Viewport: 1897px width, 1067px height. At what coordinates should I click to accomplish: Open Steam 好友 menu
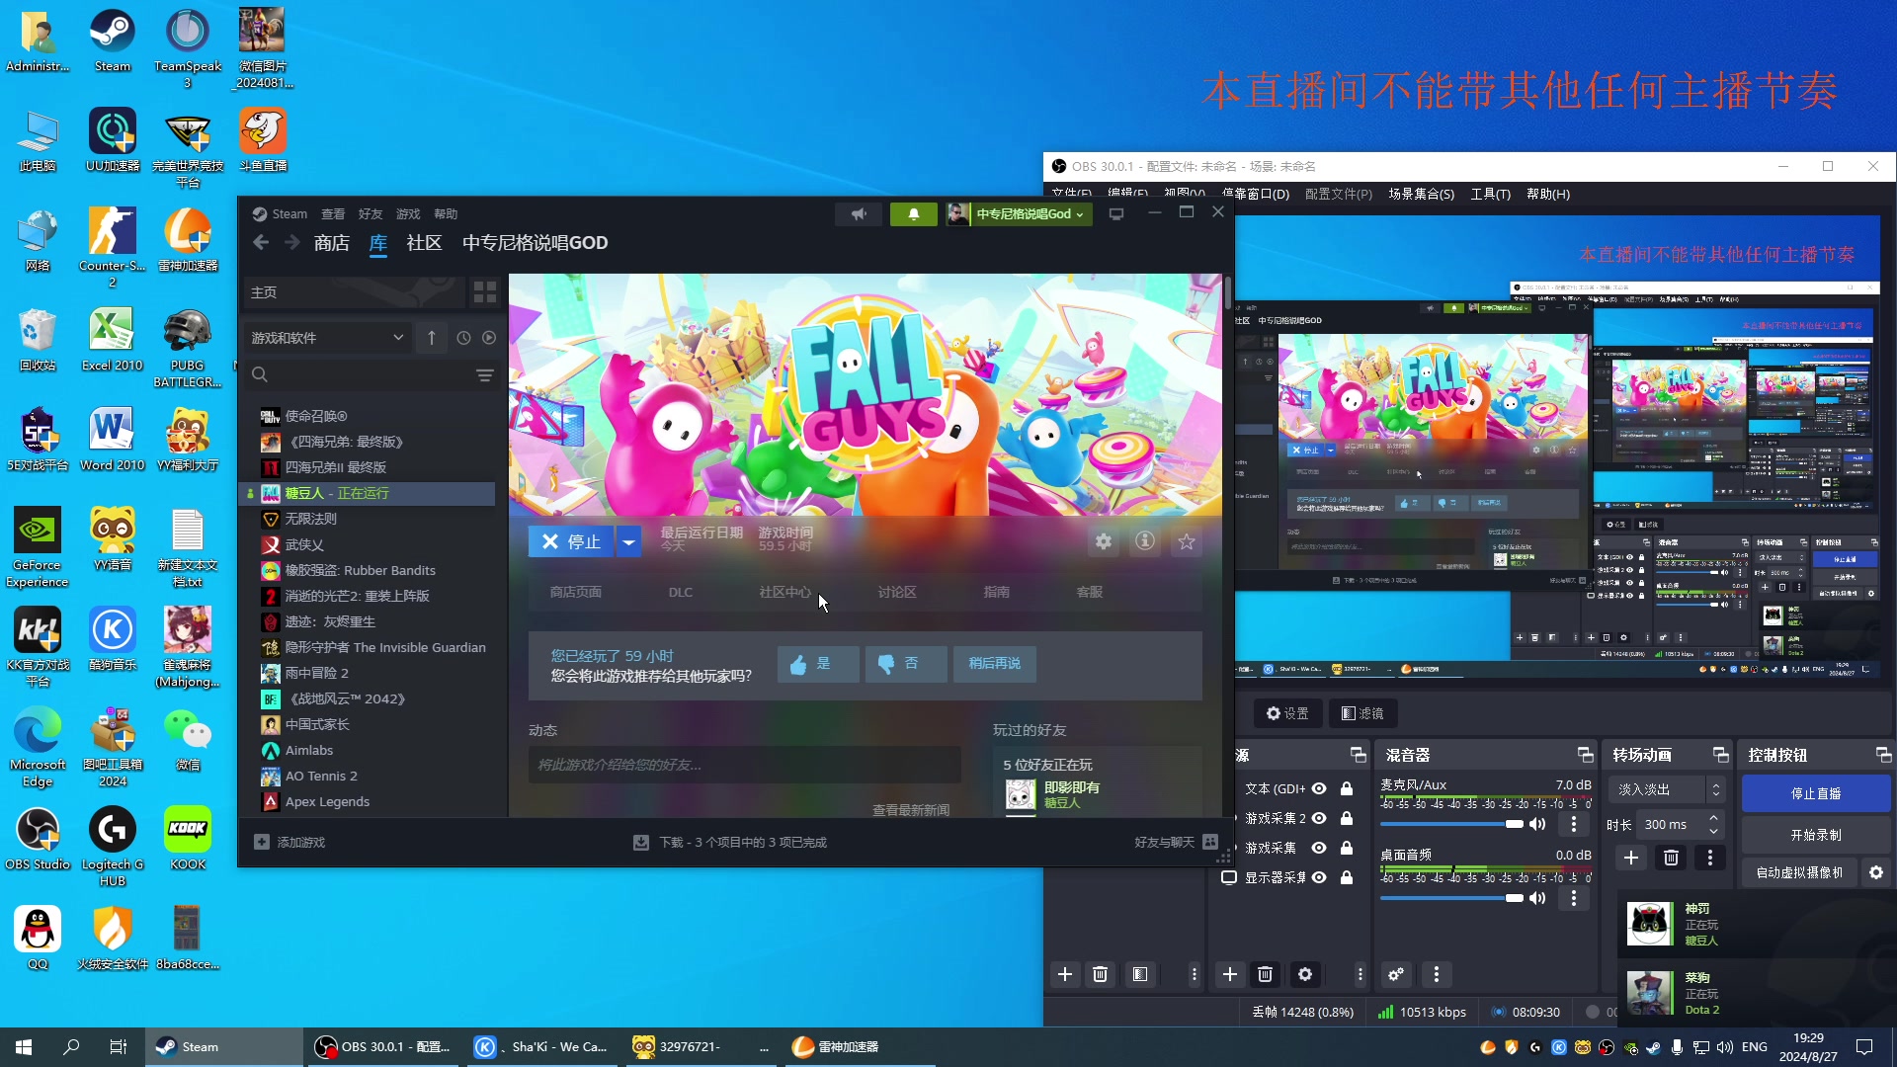[371, 213]
